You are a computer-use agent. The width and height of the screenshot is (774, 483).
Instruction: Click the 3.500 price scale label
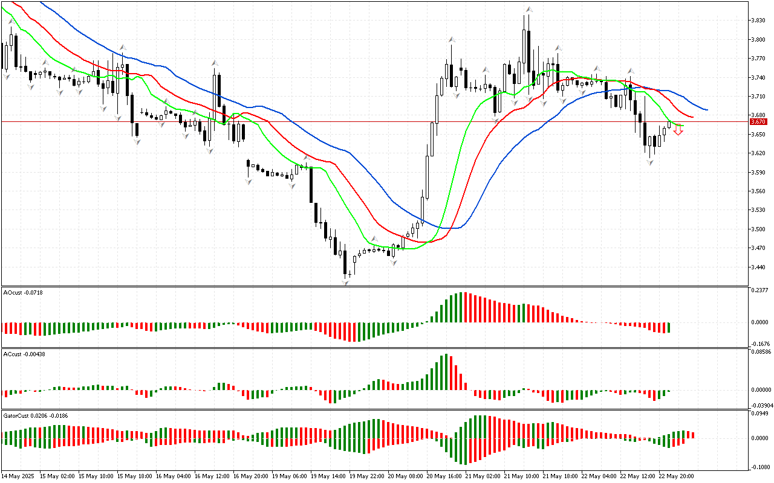tap(758, 229)
